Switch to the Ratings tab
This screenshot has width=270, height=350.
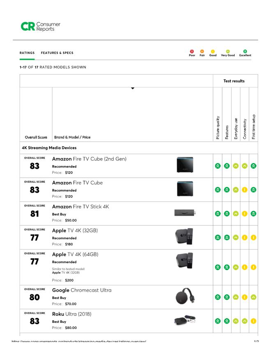(x=27, y=53)
